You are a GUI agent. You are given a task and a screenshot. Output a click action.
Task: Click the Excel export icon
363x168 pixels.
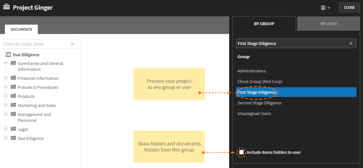(323, 8)
